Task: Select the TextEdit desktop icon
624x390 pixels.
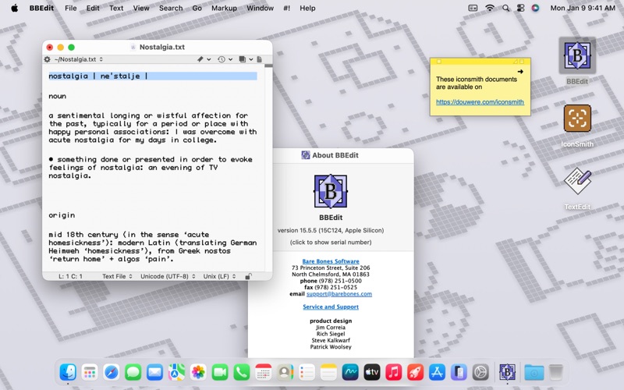Action: tap(577, 181)
